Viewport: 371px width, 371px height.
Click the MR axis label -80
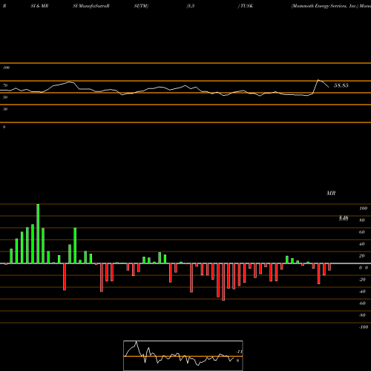pyautogui.click(x=362, y=315)
